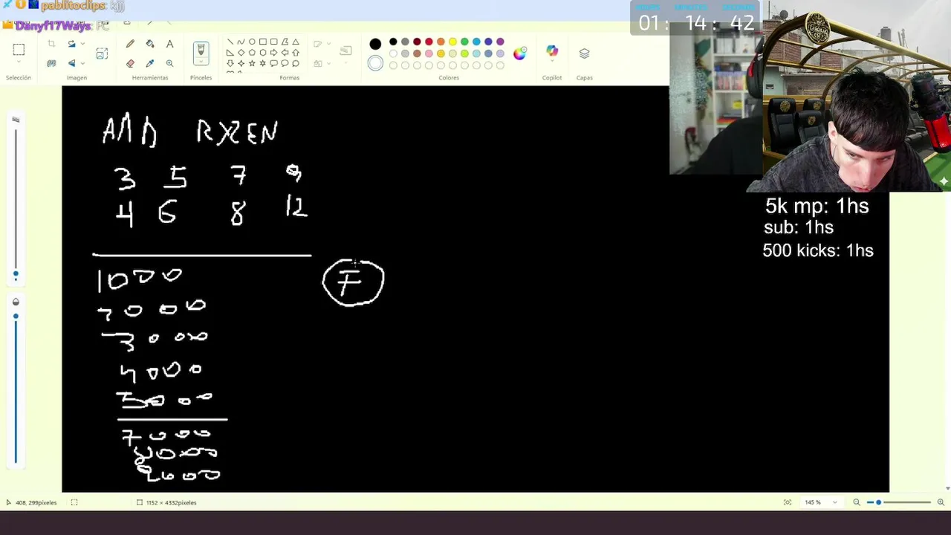Open the Edit colors rainbow wheel
Screen dimensions: 951x535
[520, 53]
